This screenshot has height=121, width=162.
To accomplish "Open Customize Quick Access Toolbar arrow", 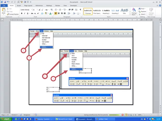I will coord(31,2).
